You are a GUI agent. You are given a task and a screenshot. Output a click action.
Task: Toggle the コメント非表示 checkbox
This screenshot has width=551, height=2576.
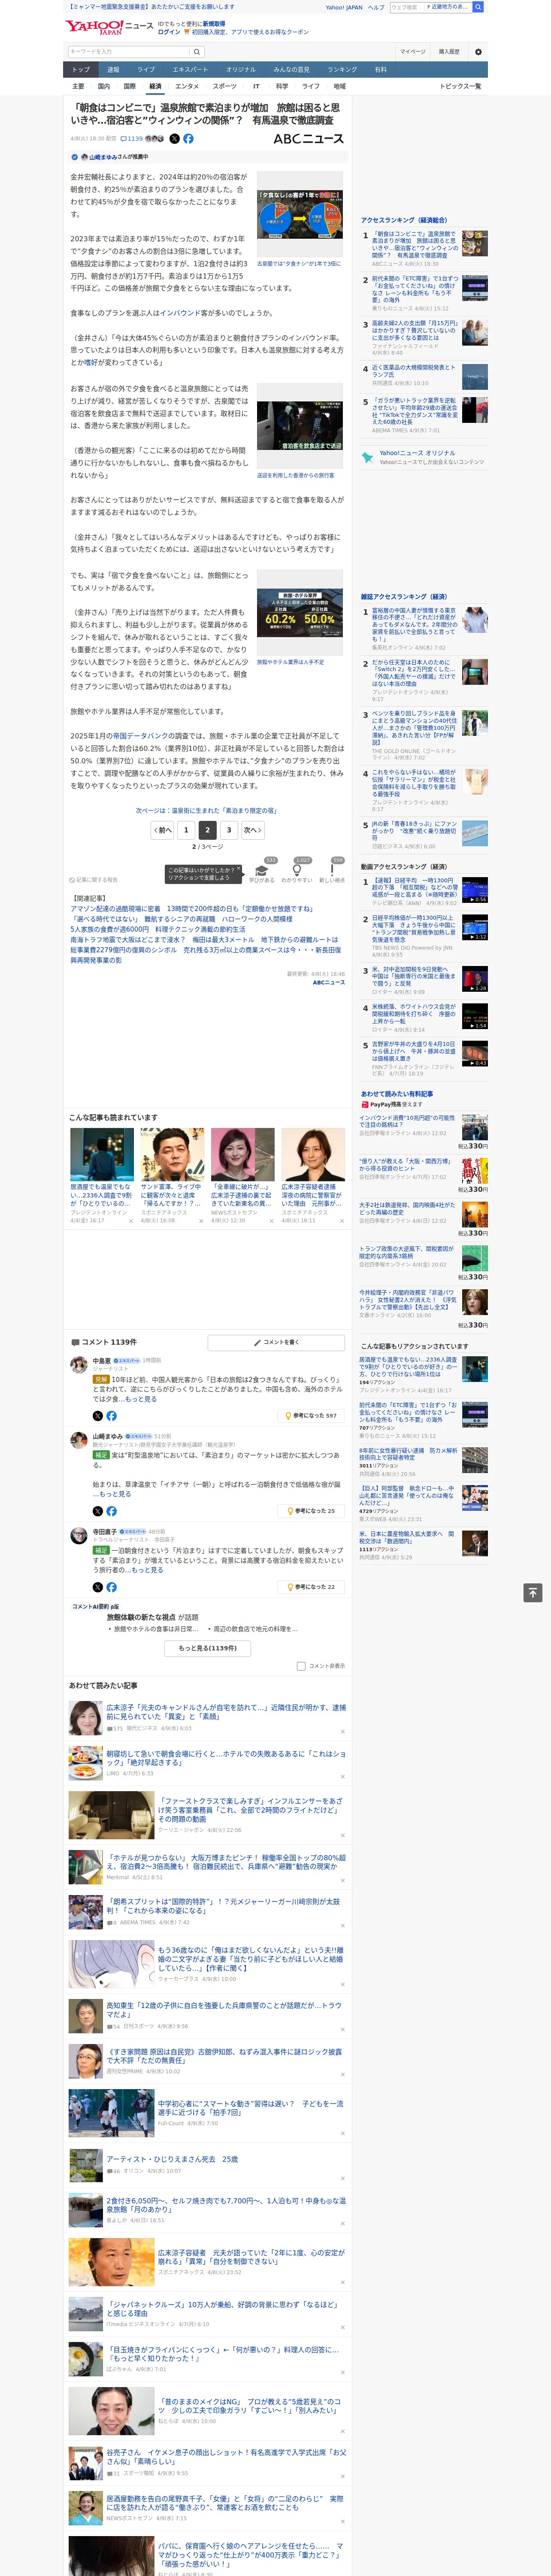pos(301,1666)
